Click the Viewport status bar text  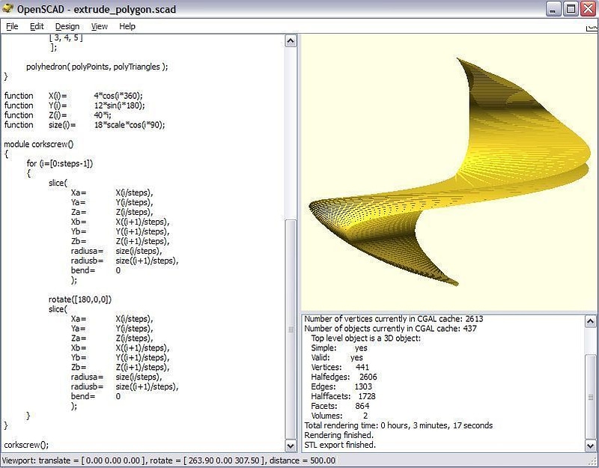click(x=169, y=461)
